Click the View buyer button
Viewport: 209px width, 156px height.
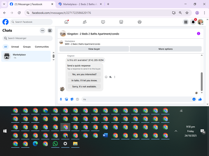pos(94,49)
